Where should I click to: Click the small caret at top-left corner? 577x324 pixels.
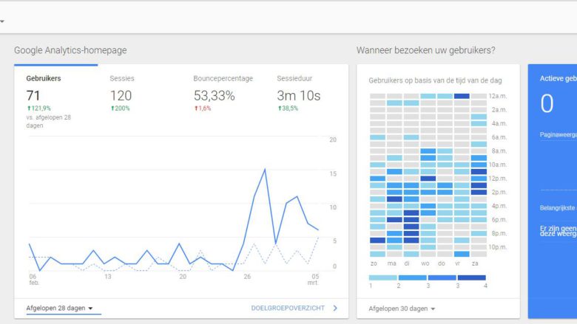(x=2, y=21)
